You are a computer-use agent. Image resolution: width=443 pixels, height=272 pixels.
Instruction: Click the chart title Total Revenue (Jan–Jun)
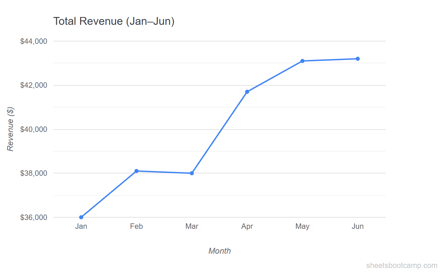pos(114,21)
